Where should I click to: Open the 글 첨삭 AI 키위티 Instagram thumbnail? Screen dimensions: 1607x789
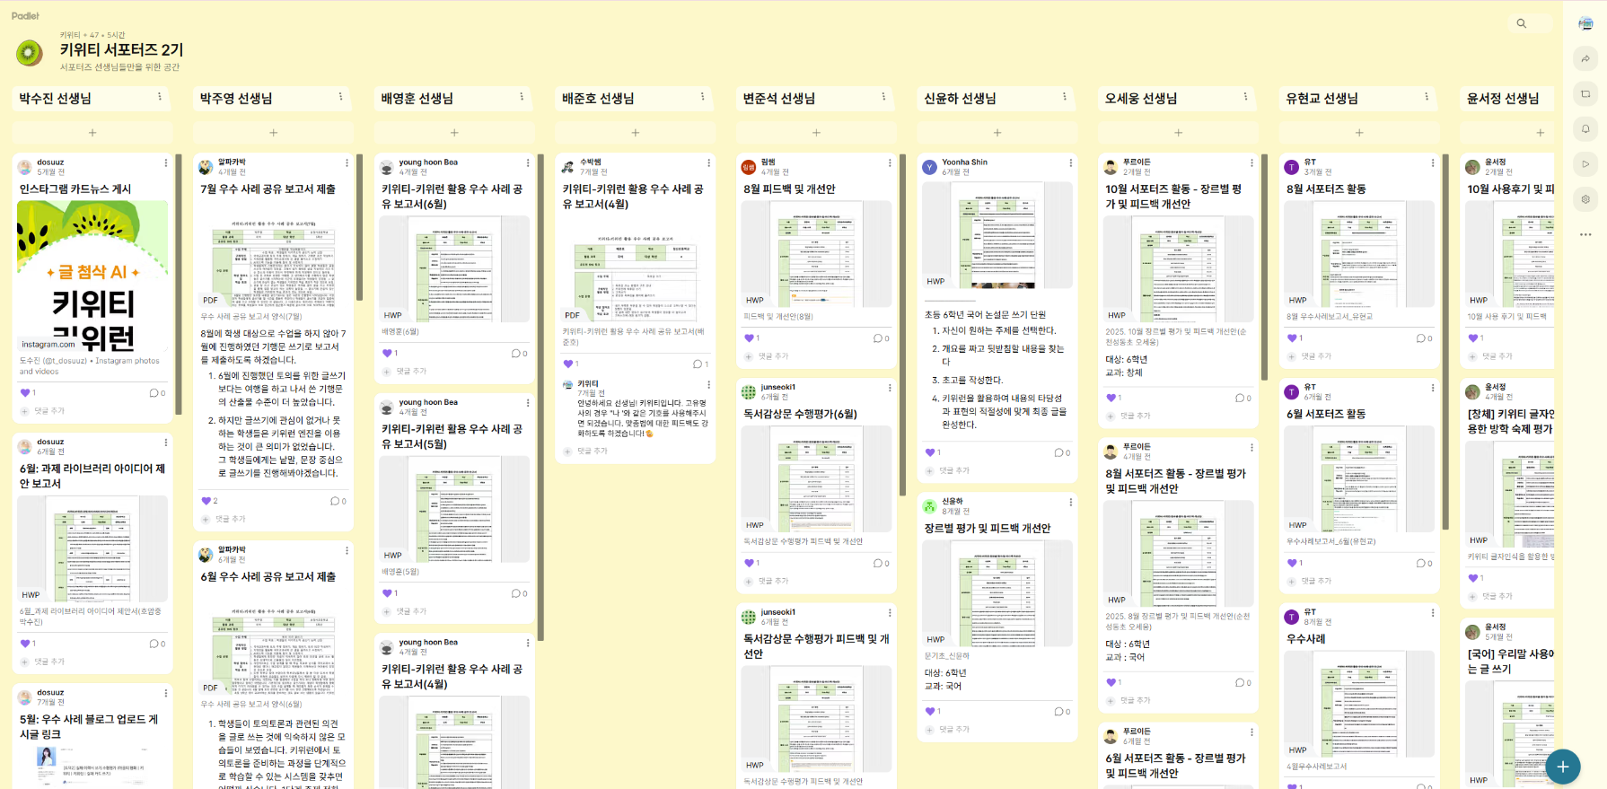(x=92, y=276)
